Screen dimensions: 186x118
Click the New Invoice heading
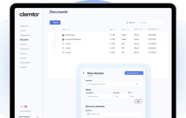coord(95,73)
